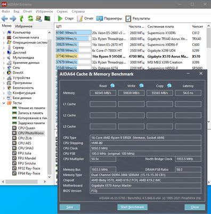Switch to the Избранное tab
Viewport: 211px width, 214px height.
[x=24, y=26]
